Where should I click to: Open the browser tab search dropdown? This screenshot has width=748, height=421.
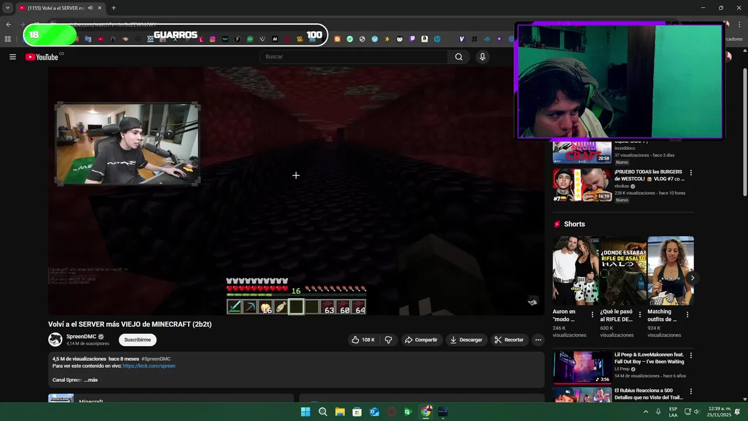[8, 8]
